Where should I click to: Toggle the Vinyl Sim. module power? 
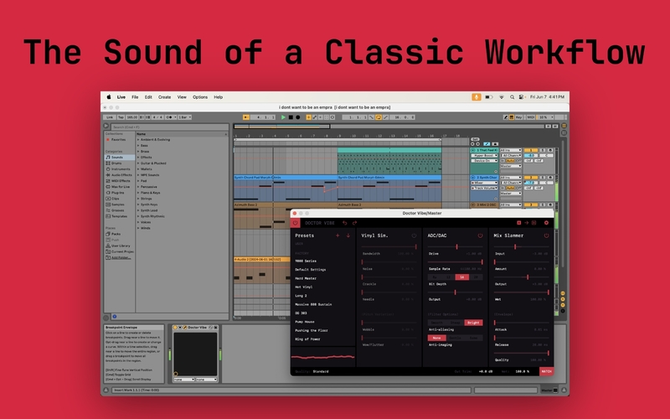(414, 235)
